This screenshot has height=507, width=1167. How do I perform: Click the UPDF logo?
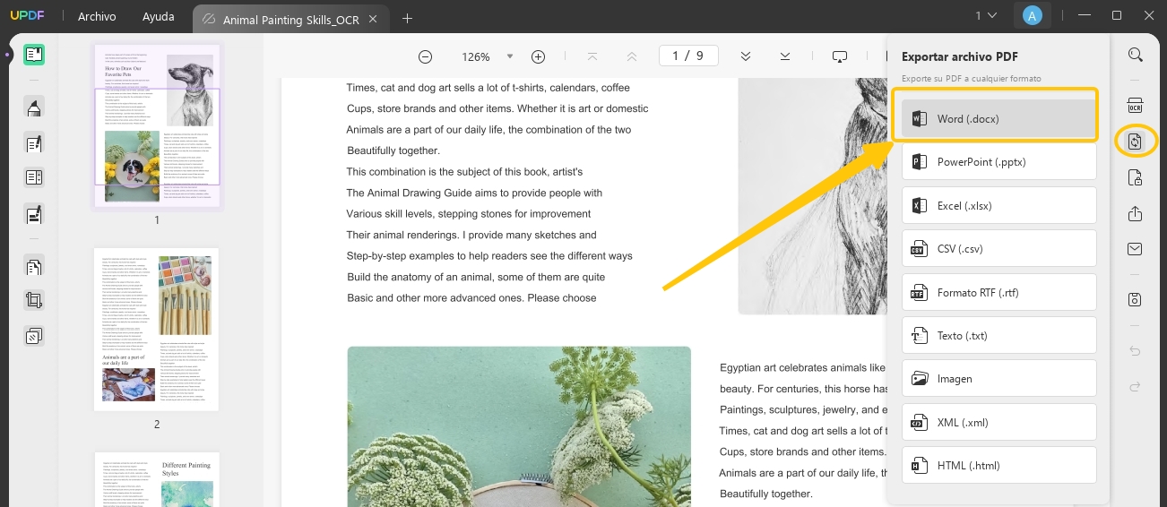[29, 16]
